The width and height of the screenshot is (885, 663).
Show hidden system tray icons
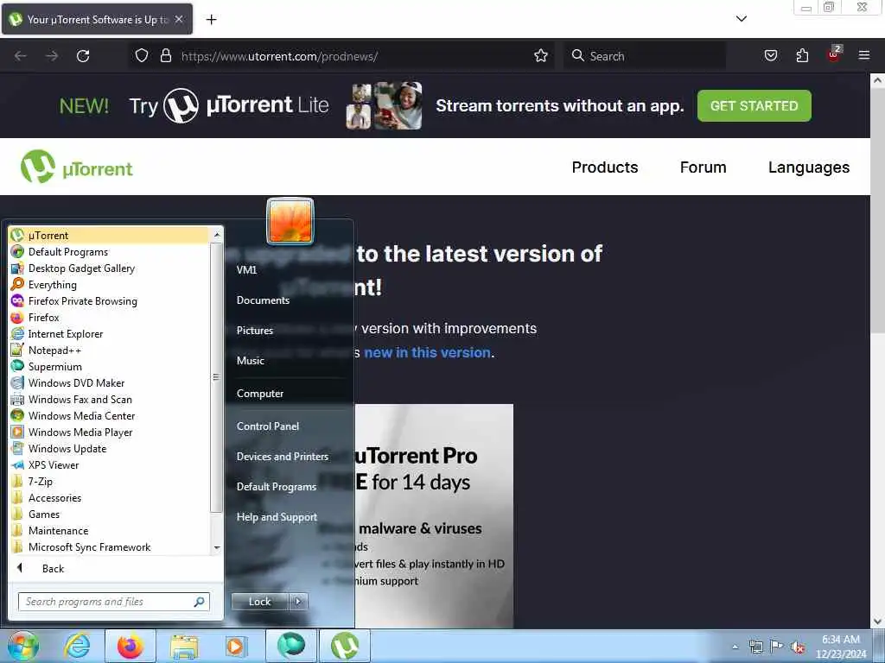pos(735,647)
